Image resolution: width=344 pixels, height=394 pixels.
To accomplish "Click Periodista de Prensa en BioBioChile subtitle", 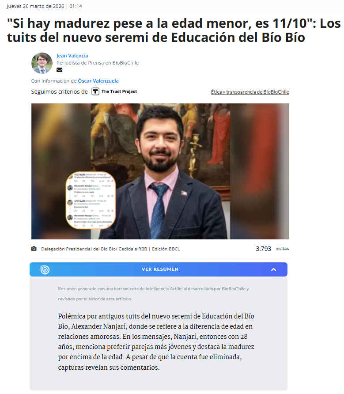I will click(x=98, y=63).
